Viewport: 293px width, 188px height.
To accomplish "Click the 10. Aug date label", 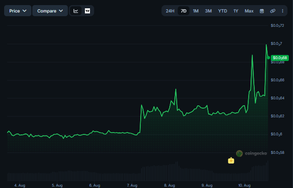I will 245,185.
